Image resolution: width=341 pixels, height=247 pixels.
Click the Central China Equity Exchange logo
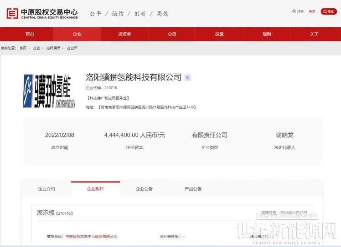coord(42,14)
